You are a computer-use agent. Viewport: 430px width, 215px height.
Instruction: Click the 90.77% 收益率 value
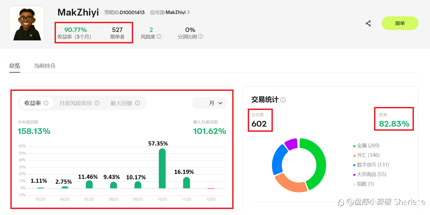[76, 30]
